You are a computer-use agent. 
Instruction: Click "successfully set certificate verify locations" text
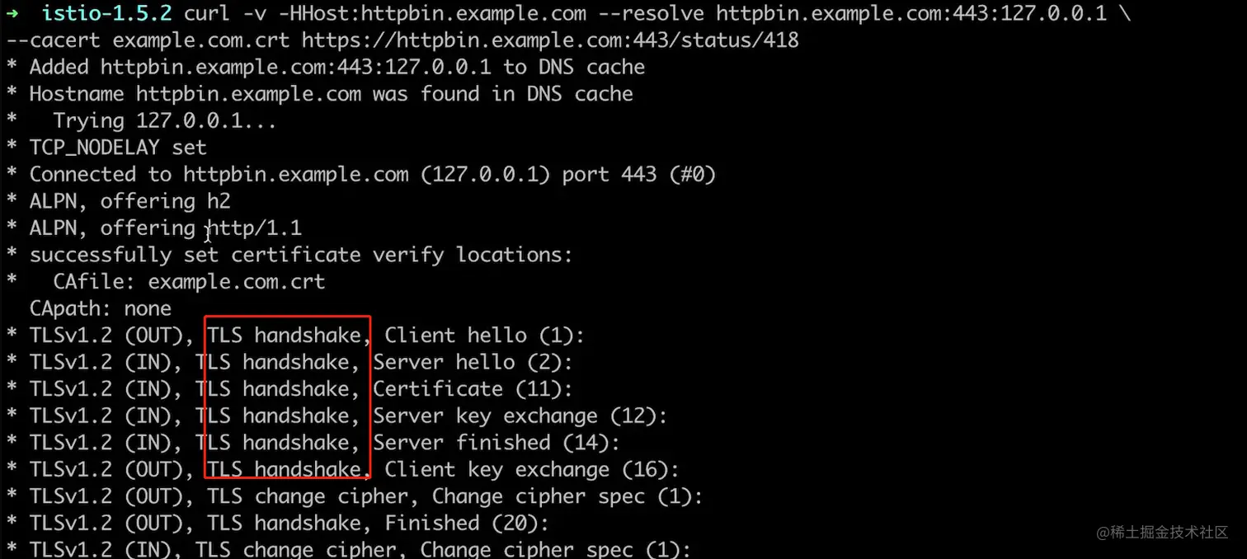300,255
